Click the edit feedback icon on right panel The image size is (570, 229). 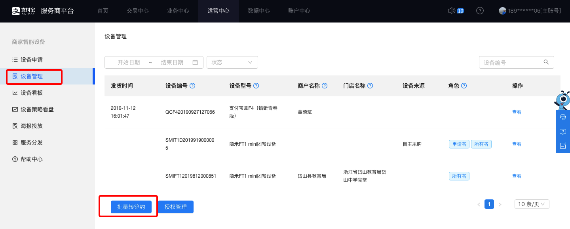pos(563,146)
